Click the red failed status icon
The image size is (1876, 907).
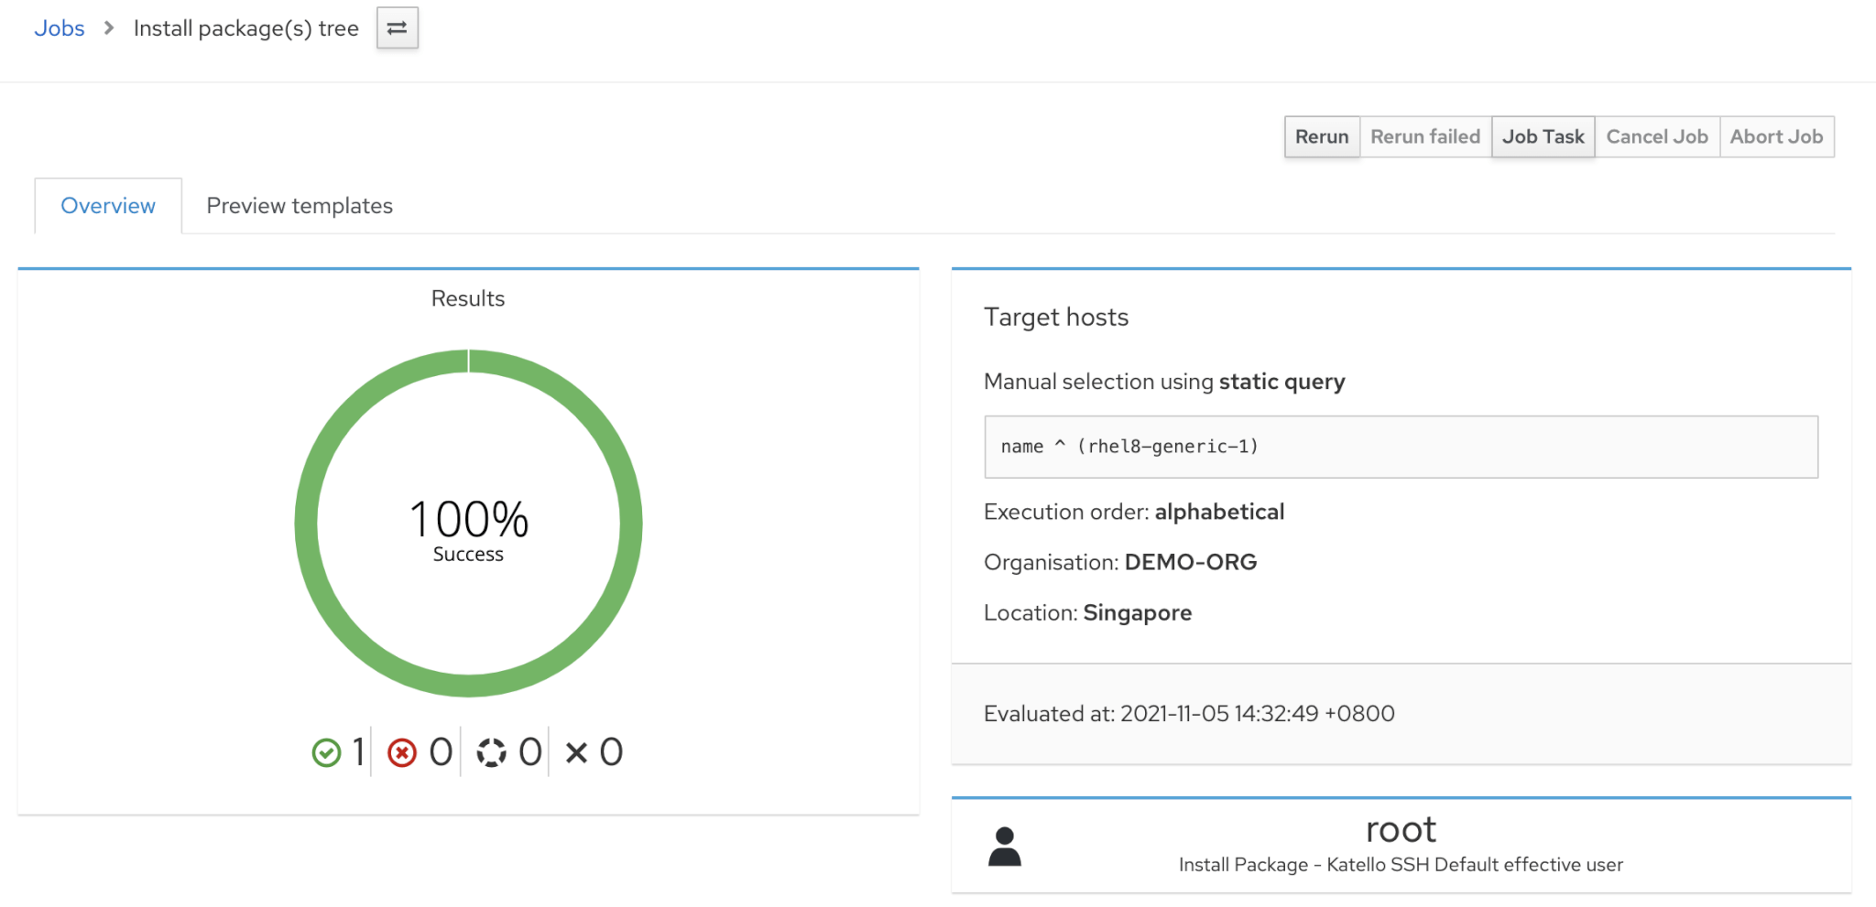[x=401, y=752]
